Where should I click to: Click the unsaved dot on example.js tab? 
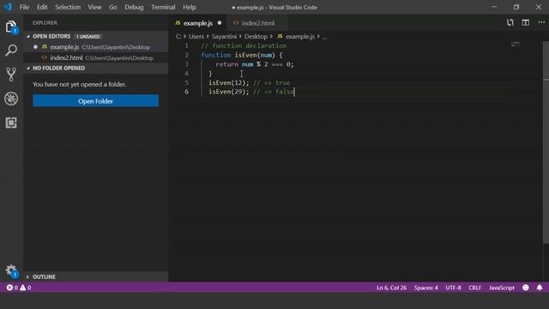220,23
